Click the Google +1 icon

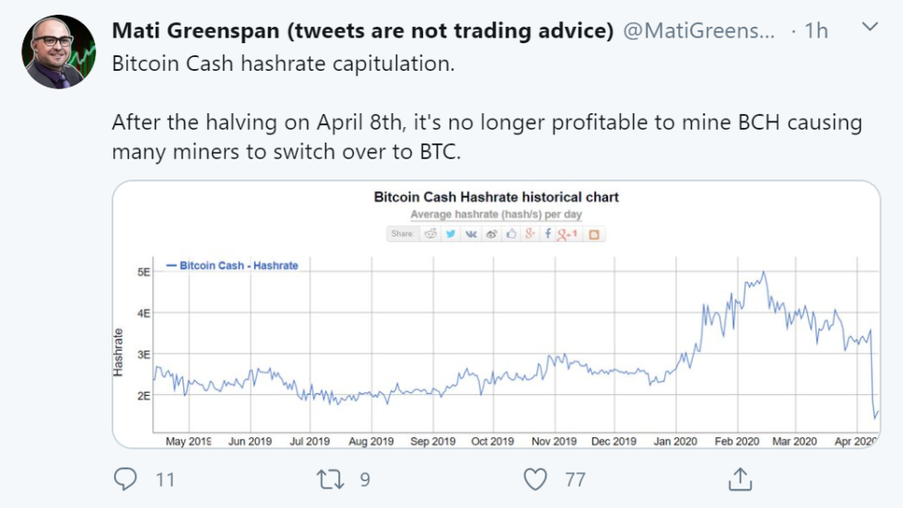(x=568, y=234)
